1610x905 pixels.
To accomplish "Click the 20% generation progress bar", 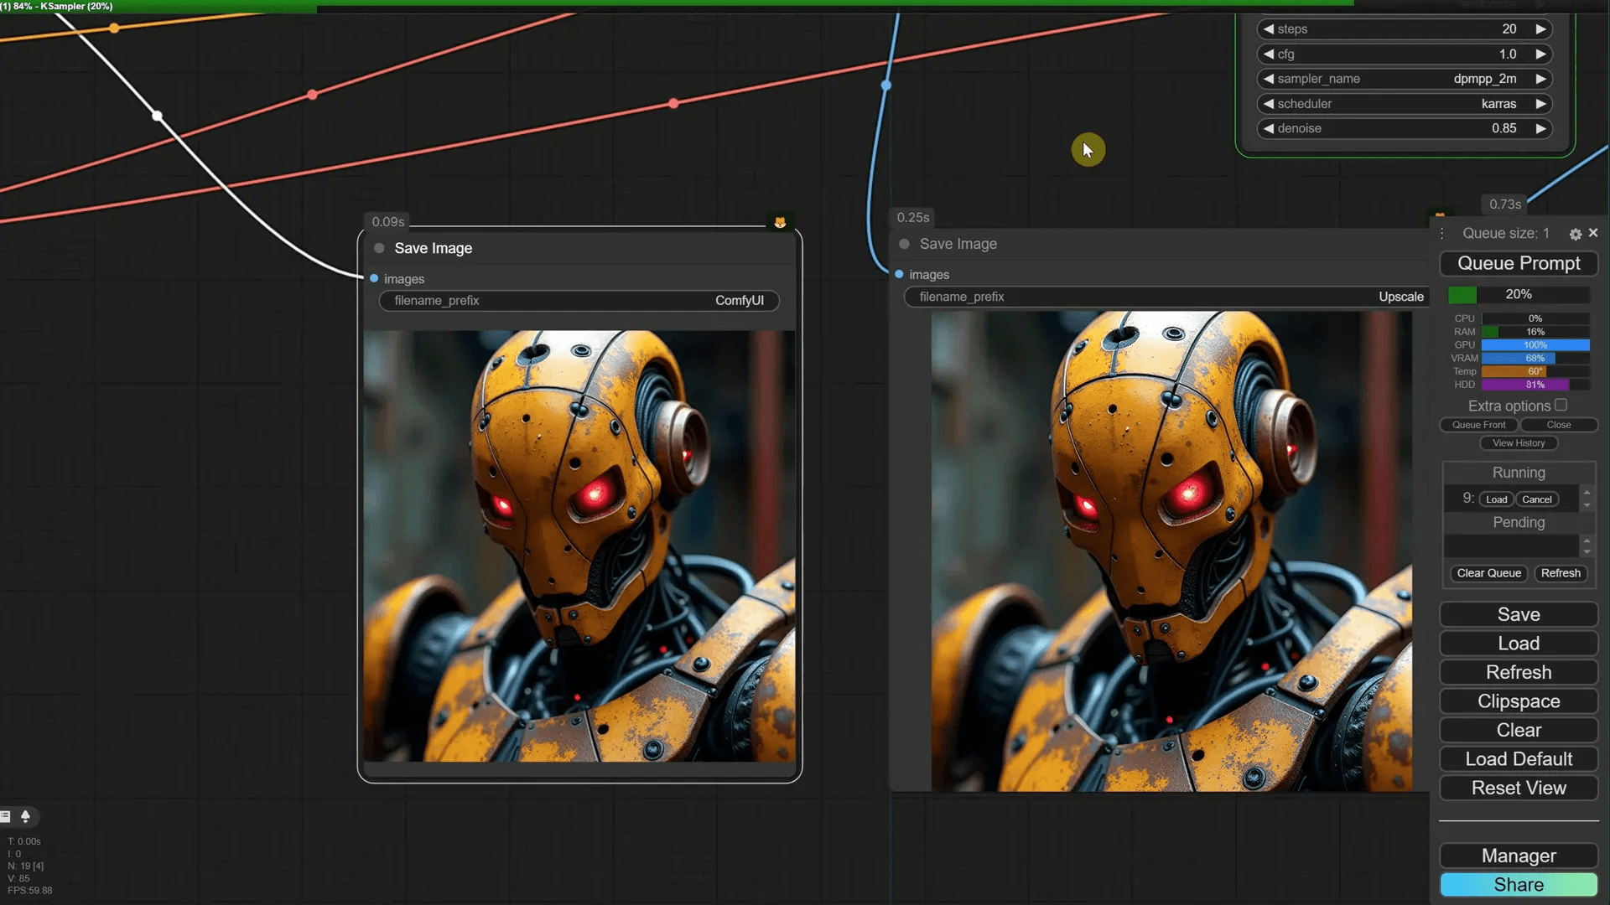I will 1518,294.
